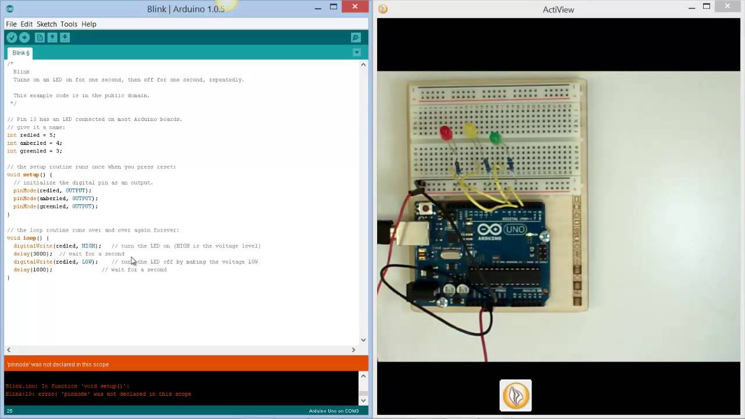
Task: Close the Arduino IDE window
Action: [x=355, y=7]
